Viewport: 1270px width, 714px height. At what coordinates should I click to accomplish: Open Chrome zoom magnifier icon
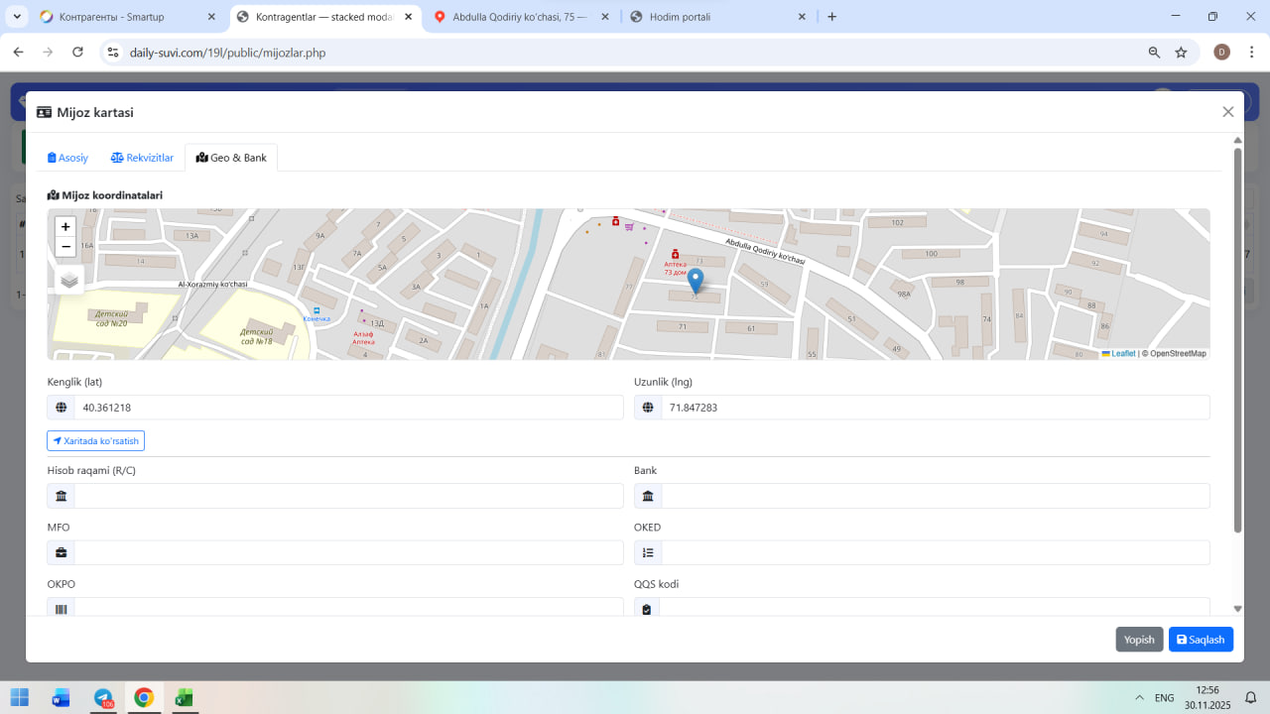(1154, 53)
